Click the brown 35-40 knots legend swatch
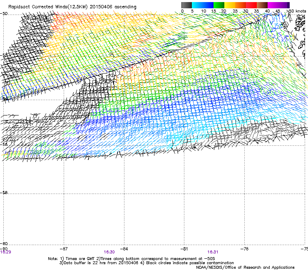308x270 pixels. [x=262, y=5]
